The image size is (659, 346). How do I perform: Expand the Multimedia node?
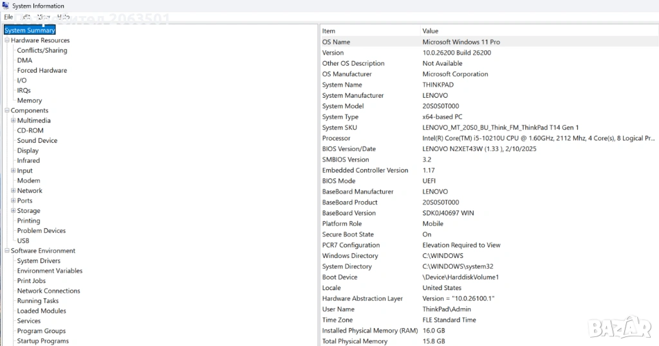pos(14,121)
